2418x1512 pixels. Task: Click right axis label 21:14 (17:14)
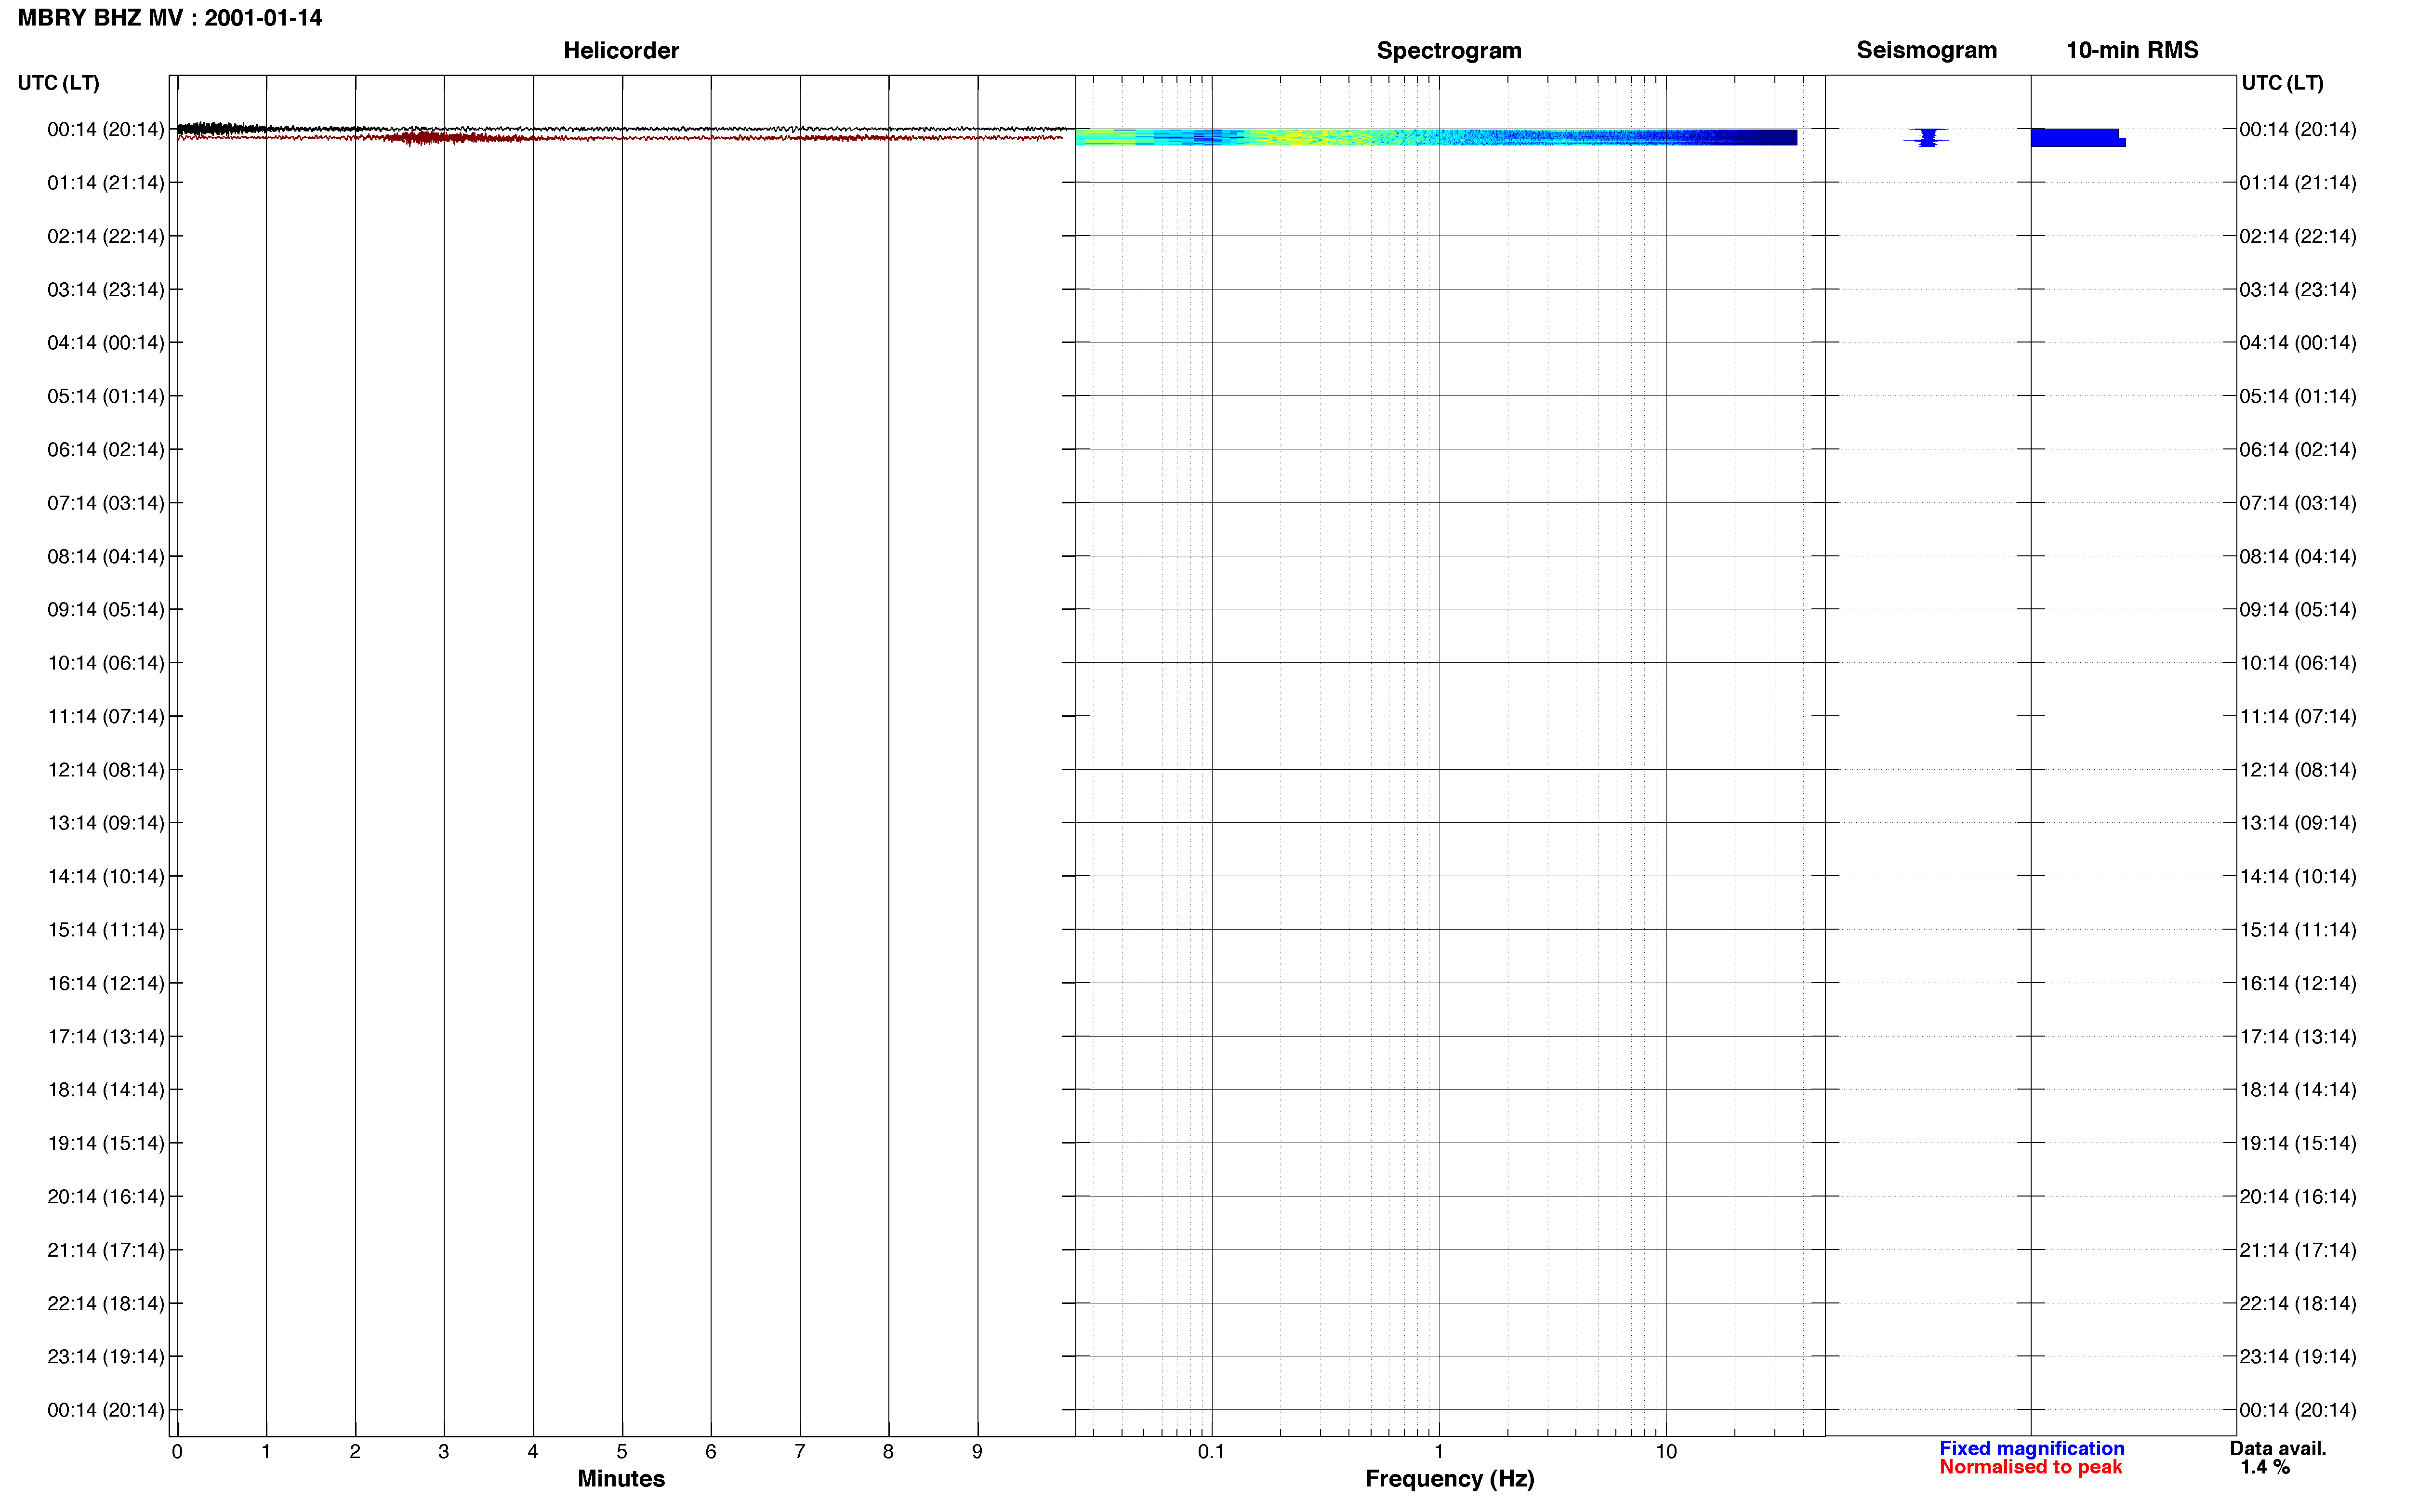2297,1249
